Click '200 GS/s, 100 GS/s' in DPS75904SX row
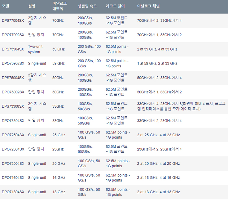The height and width of the screenshot is (202, 228). [89, 49]
